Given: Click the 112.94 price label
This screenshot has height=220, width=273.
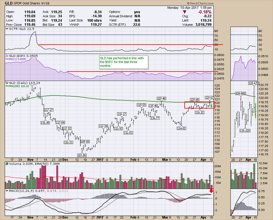Looking at the screenshot, I should pyautogui.click(x=103, y=126).
